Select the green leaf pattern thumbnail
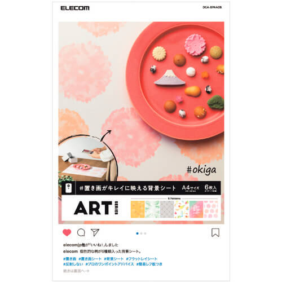 pyautogui.click(x=152, y=209)
